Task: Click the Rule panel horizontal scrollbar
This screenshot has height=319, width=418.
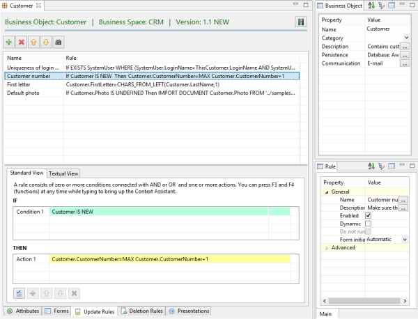Action: (364, 301)
